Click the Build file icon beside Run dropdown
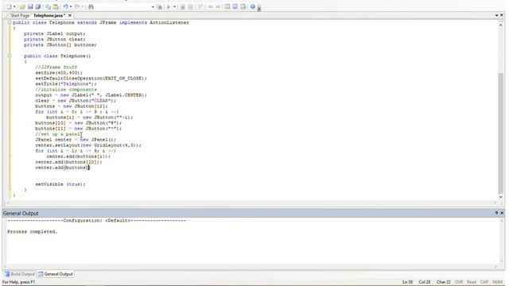The height and width of the screenshot is (286, 509). (182, 7)
